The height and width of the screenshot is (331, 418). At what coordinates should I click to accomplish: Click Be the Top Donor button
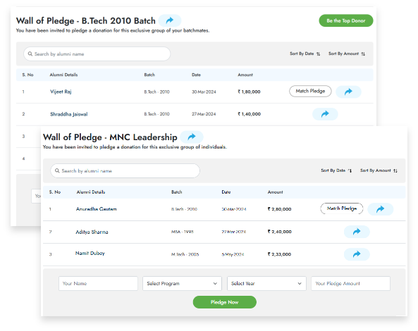(346, 20)
